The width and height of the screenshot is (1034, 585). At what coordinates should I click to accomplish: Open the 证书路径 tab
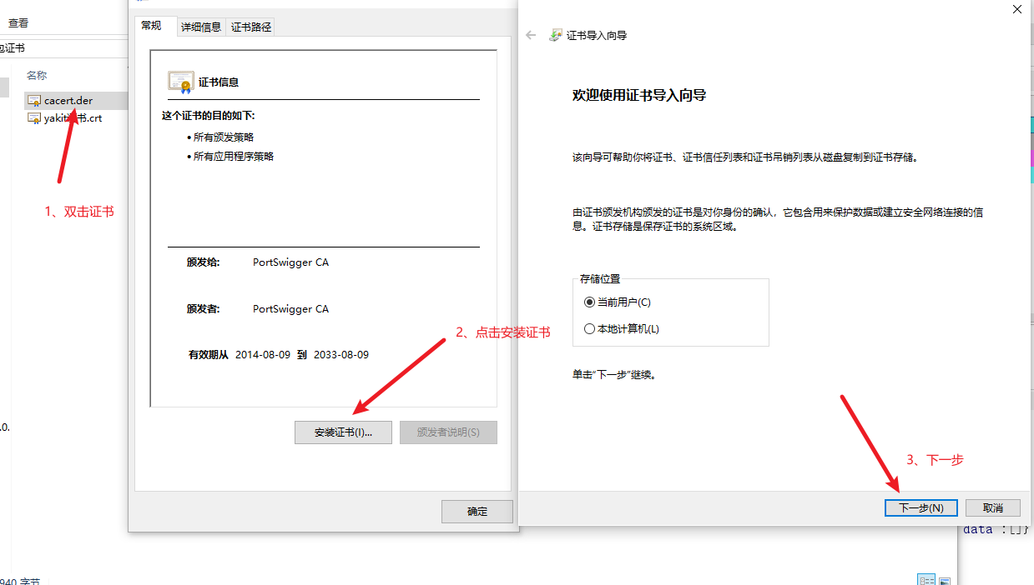(251, 27)
